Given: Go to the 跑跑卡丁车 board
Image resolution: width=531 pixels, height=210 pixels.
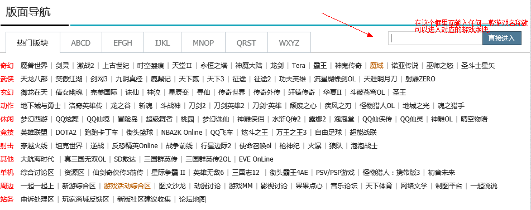Looking at the screenshot, I should [102, 133].
